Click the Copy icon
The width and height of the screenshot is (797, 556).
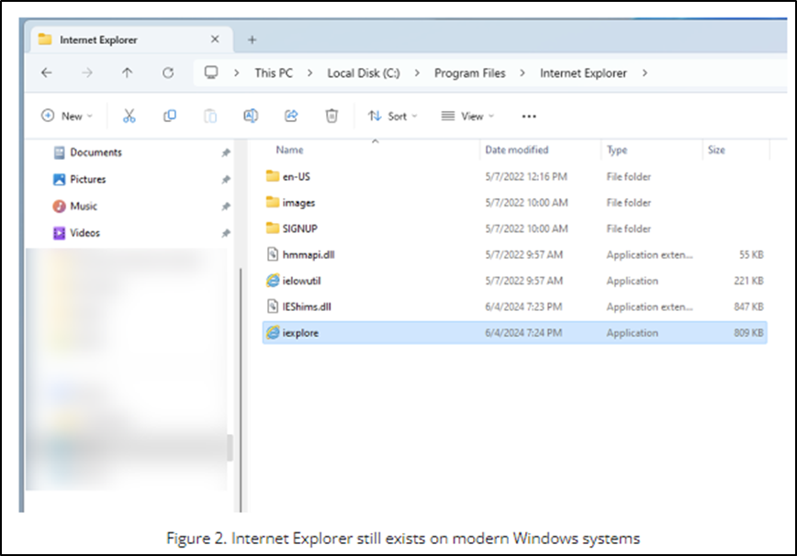pos(170,116)
